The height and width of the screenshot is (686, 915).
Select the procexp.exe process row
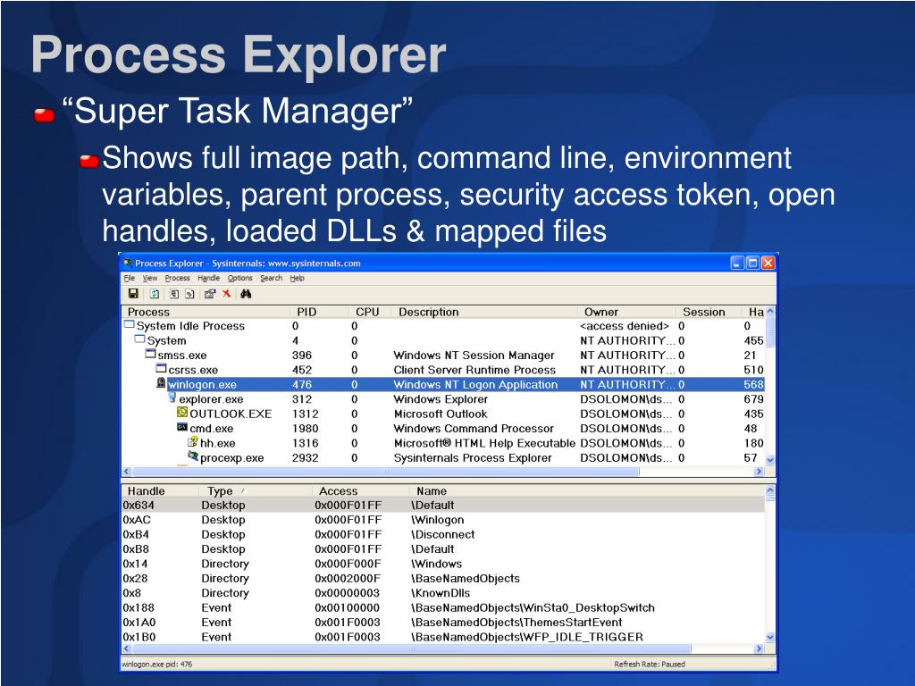(x=443, y=458)
